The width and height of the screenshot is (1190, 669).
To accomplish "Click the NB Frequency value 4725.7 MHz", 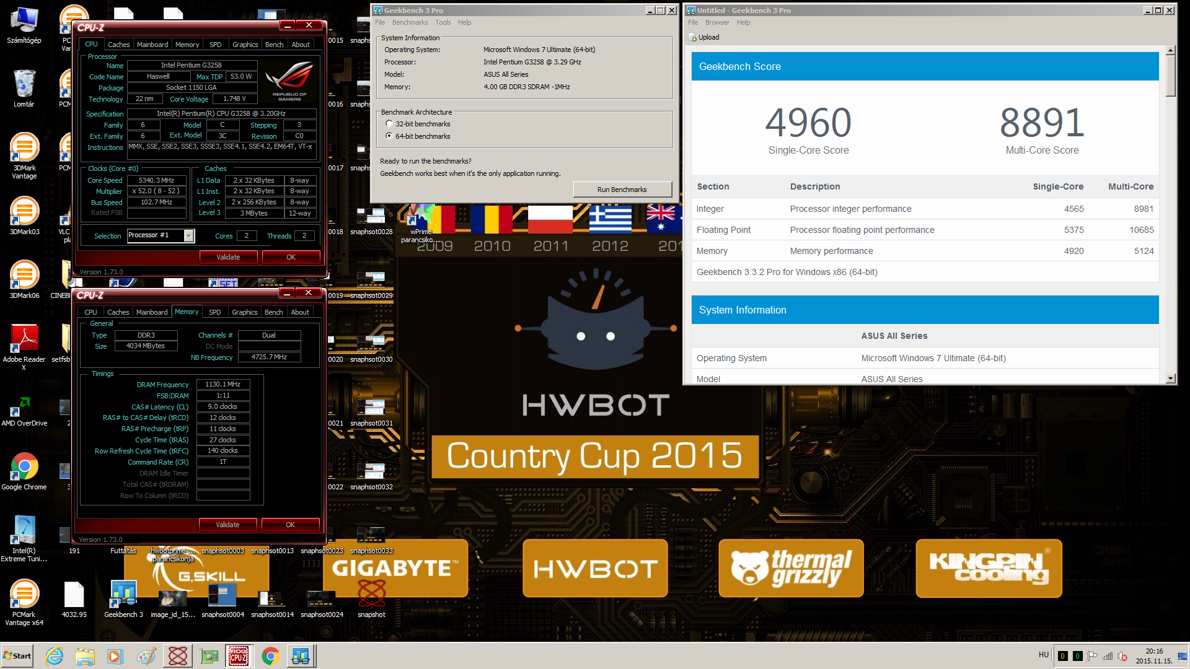I will tap(269, 357).
